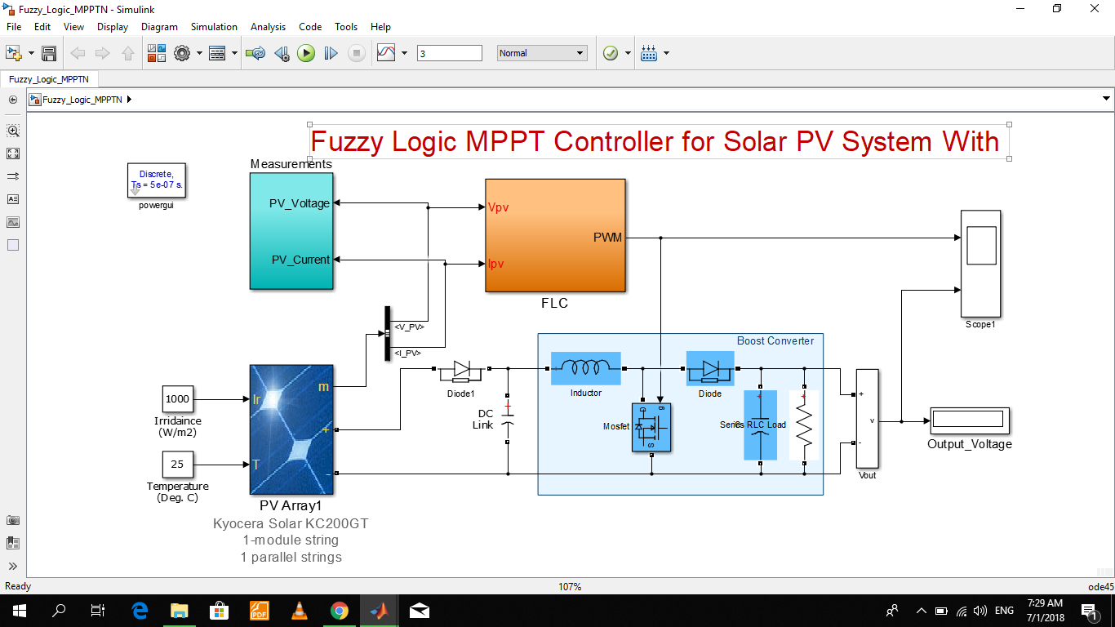Click the Model Advisor checkmark icon
The image size is (1115, 627).
tap(611, 53)
